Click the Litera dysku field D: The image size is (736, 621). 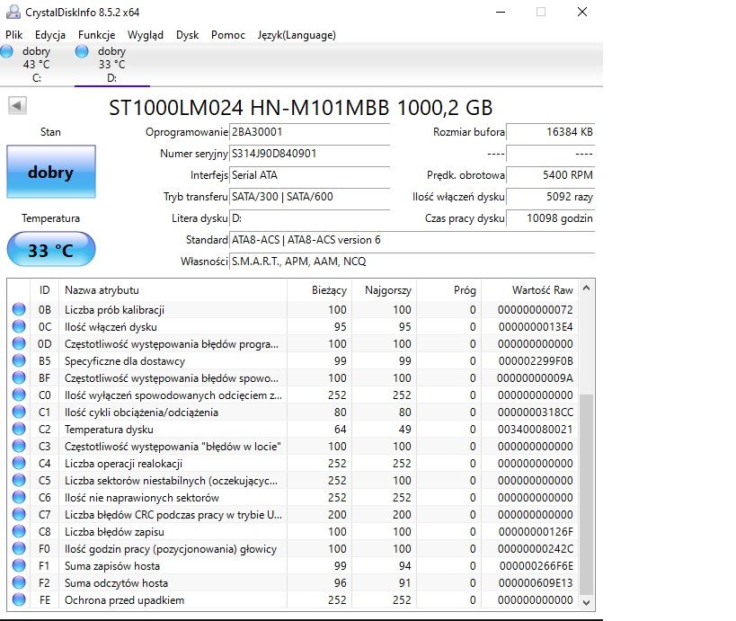309,218
